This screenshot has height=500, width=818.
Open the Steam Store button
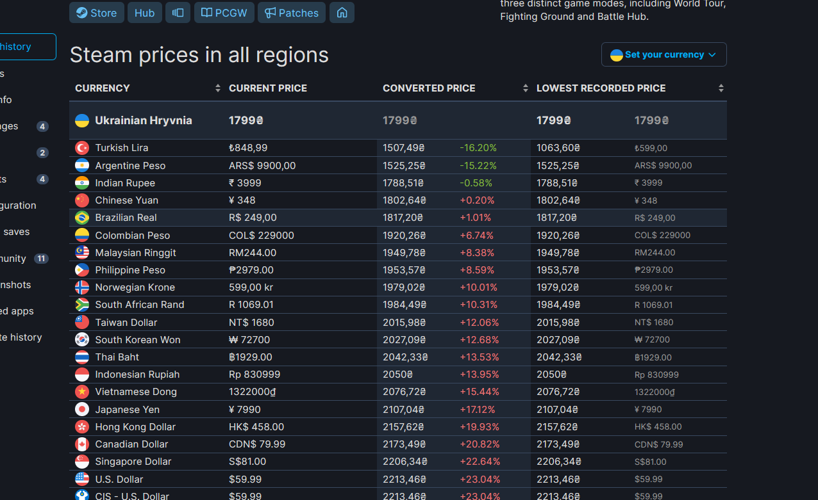[97, 13]
